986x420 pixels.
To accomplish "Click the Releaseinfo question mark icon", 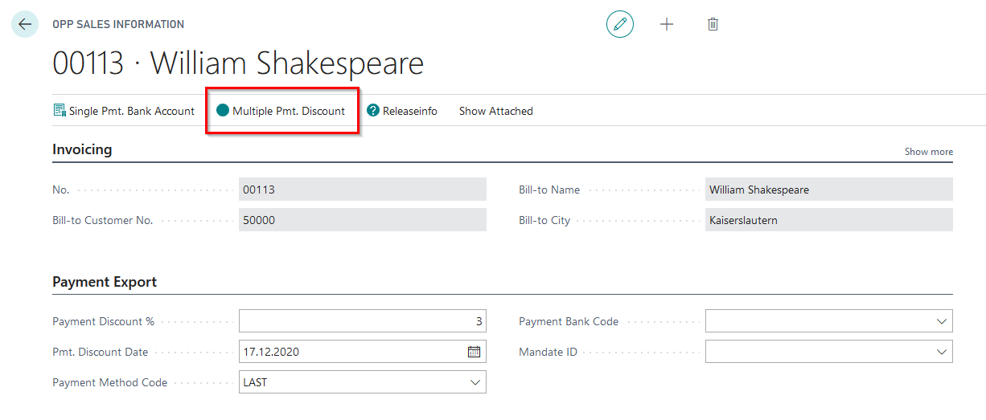I will (373, 111).
